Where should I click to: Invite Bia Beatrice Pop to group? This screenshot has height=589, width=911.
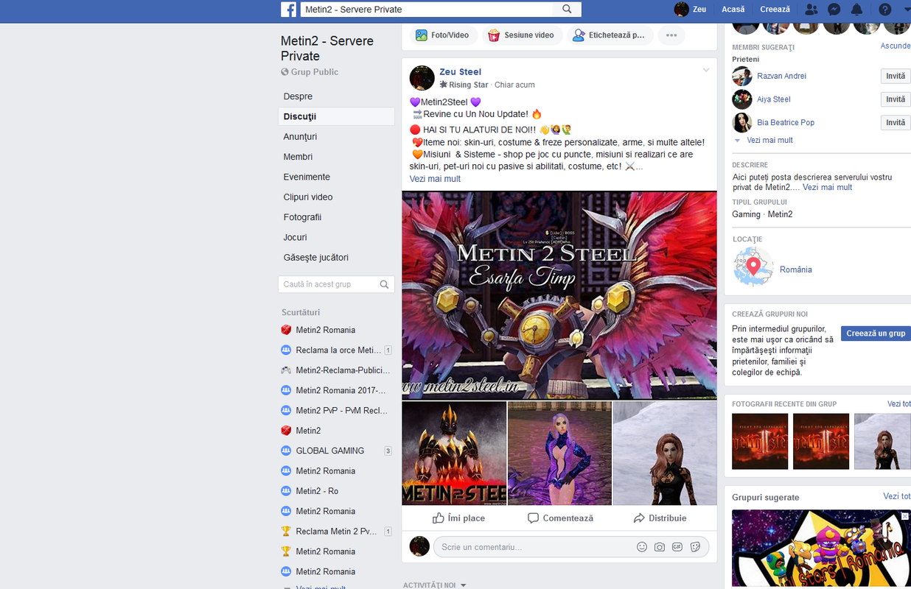896,122
